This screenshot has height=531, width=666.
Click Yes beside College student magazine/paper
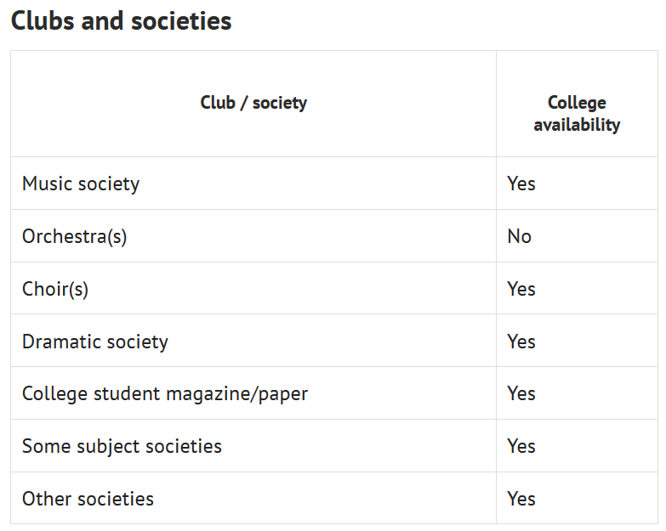pyautogui.click(x=521, y=394)
